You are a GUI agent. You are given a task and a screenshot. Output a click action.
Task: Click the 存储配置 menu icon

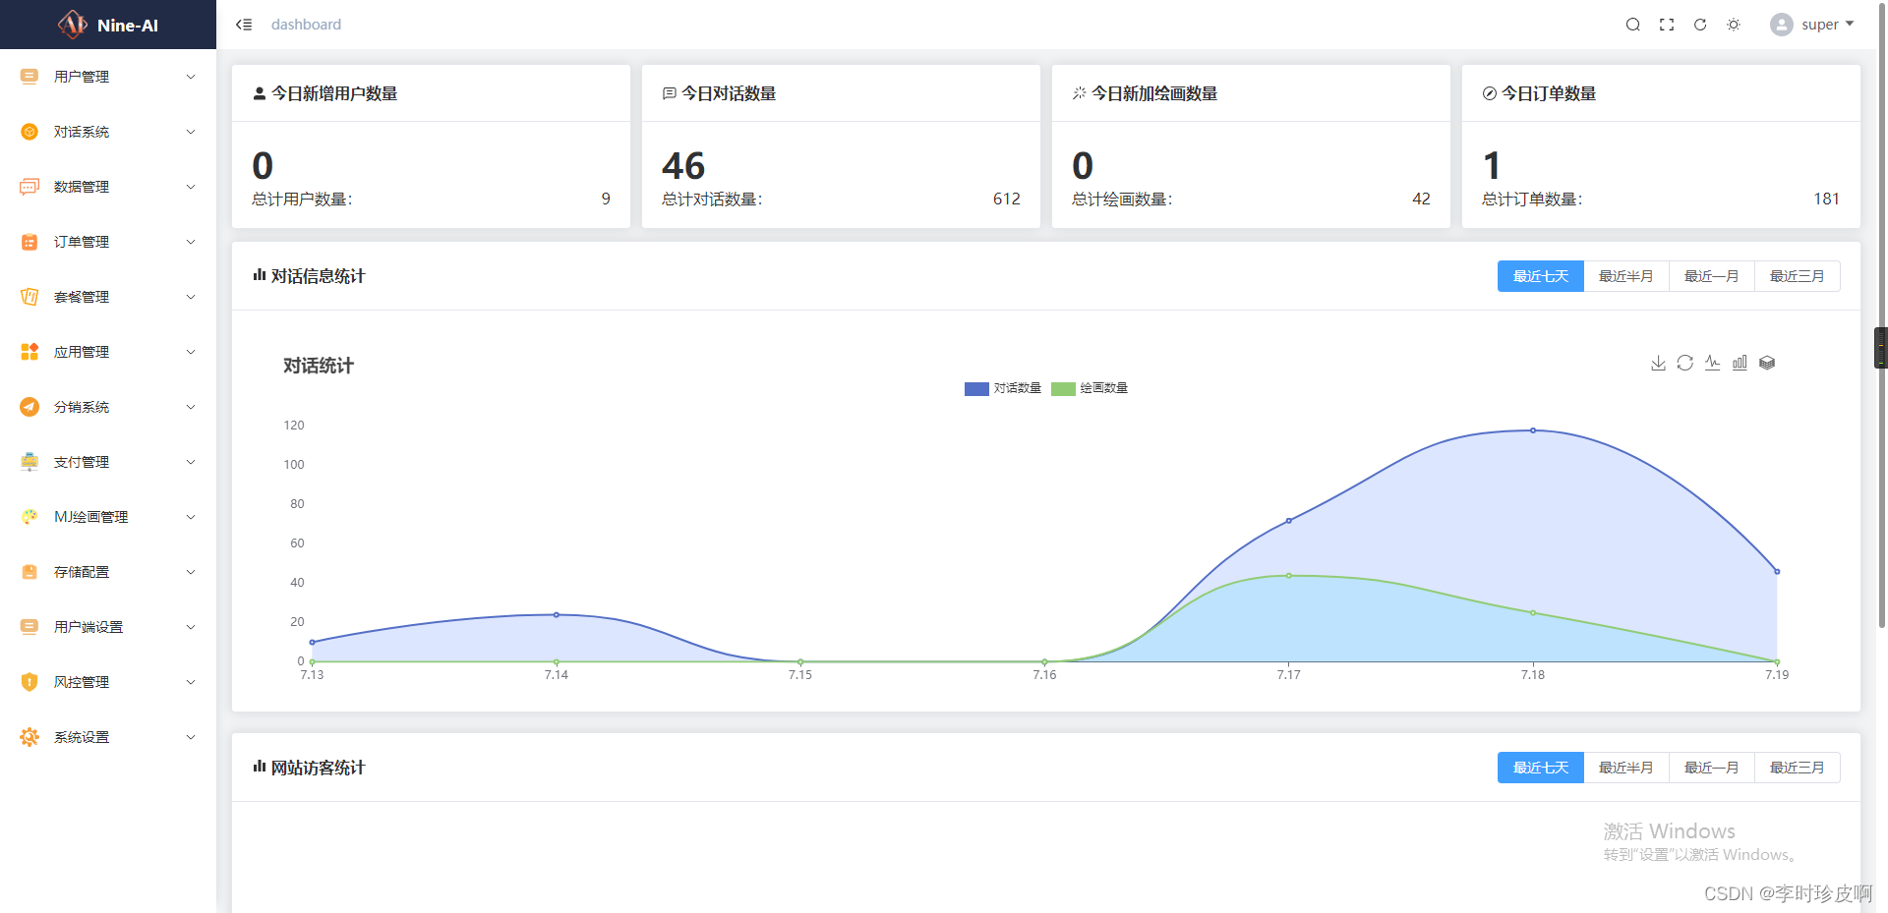click(x=29, y=572)
